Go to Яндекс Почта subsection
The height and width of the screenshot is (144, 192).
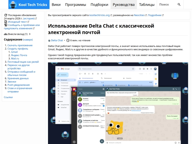click(19, 55)
